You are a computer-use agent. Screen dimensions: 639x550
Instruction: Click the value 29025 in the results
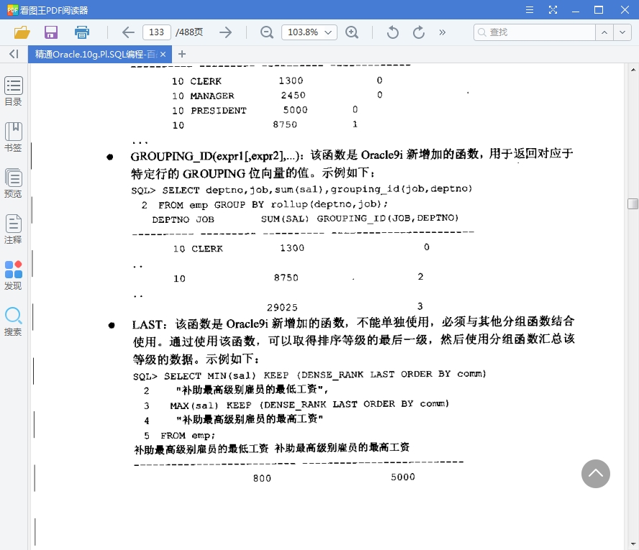tap(282, 308)
